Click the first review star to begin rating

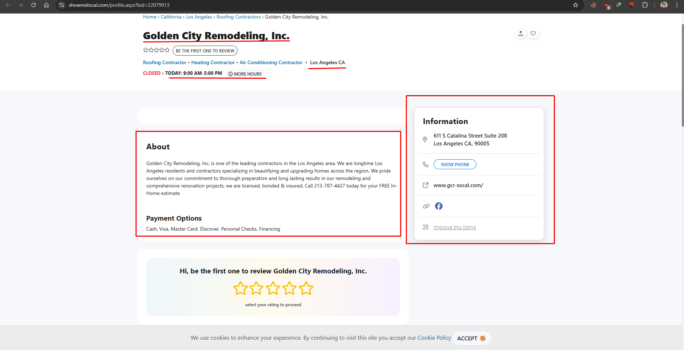(x=240, y=288)
